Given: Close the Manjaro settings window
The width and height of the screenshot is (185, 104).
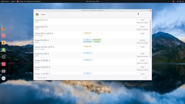Looking at the screenshot, I should 150,10.
